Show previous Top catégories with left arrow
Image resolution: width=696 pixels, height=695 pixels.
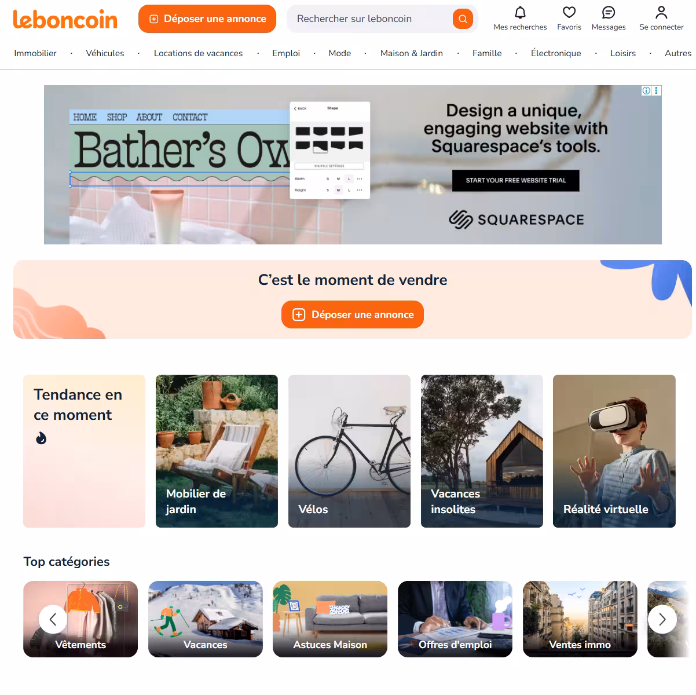coord(53,619)
